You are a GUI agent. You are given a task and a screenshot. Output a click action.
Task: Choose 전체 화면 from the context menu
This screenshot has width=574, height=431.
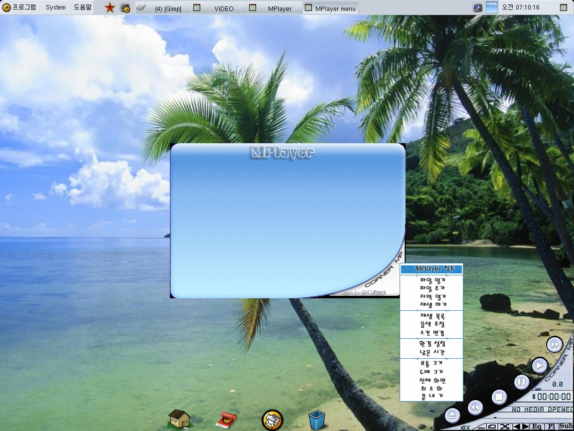[432, 380]
